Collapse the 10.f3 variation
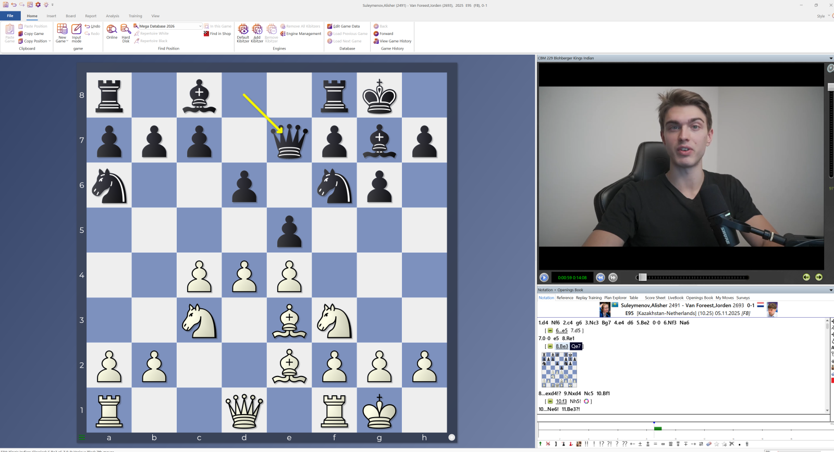The width and height of the screenshot is (834, 452). pos(550,401)
